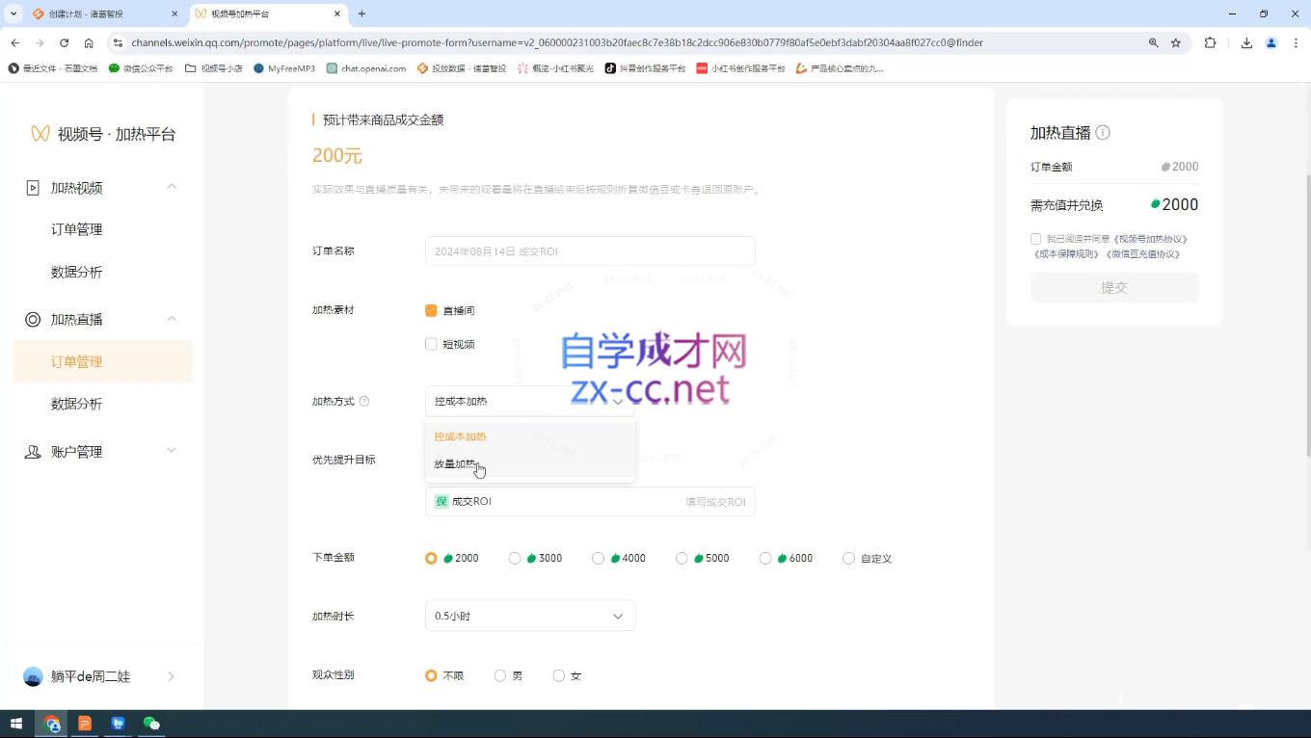Image resolution: width=1311 pixels, height=738 pixels.
Task: Switch to the 创通计划 browser tab
Action: point(96,14)
